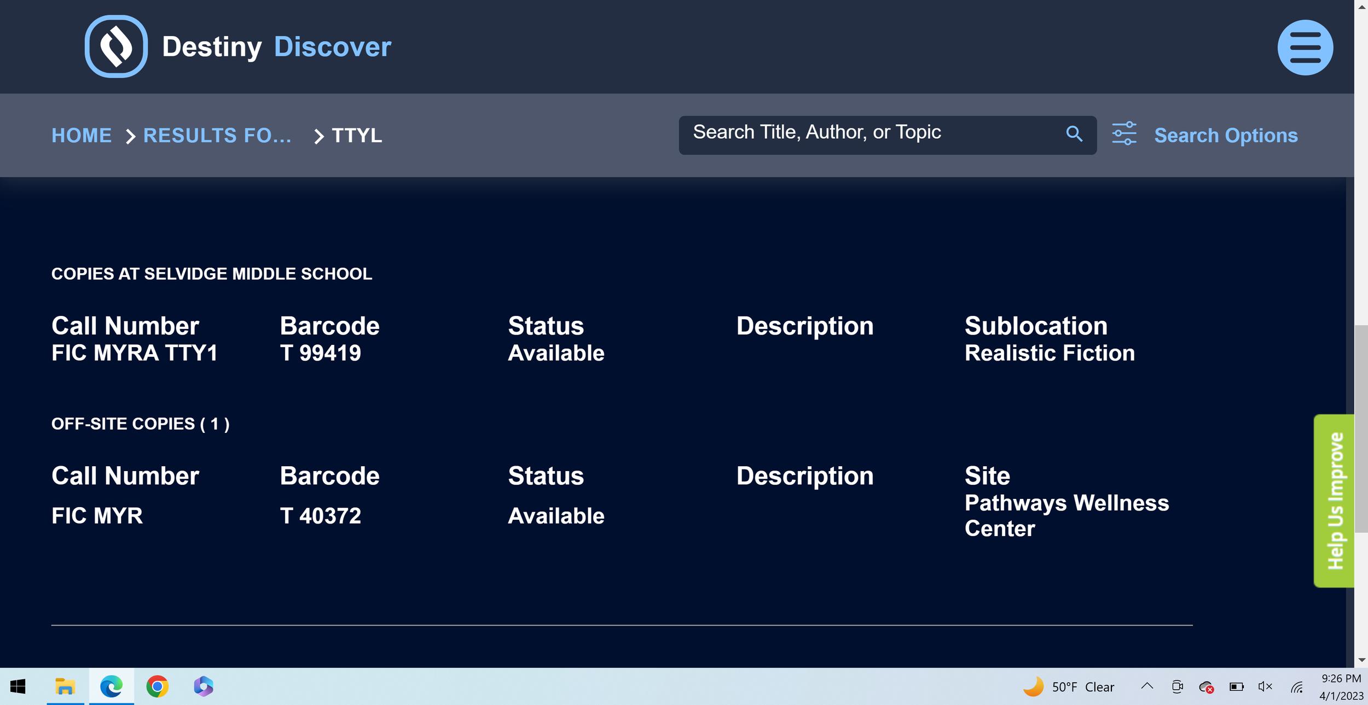Open Windows Start menu
The image size is (1368, 705).
(x=18, y=686)
